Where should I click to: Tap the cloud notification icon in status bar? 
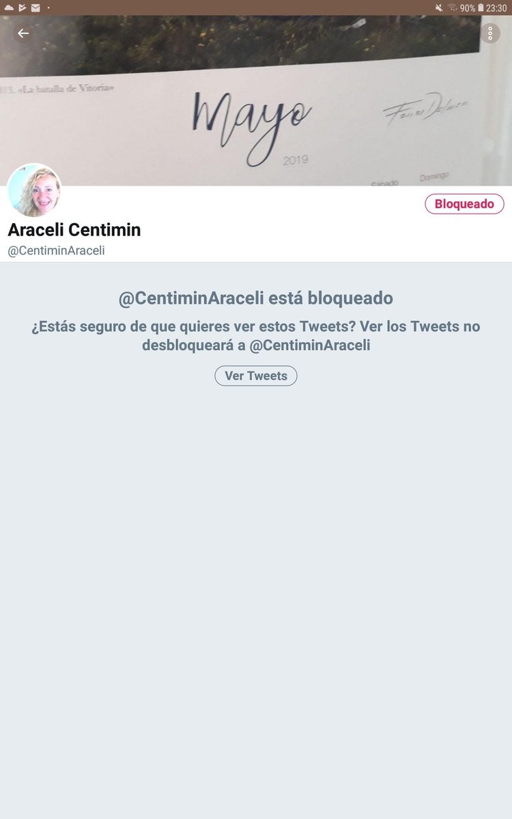coord(9,8)
